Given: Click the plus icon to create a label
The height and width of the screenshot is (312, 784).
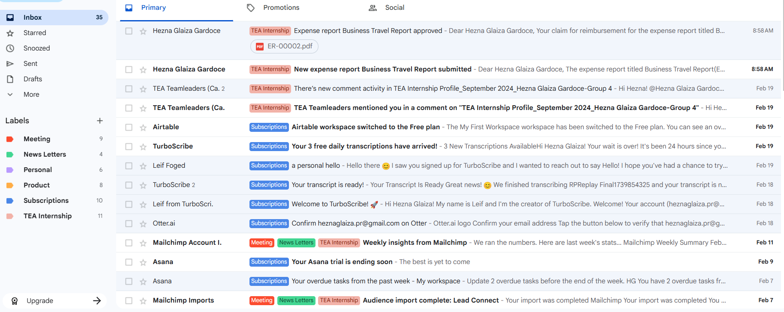Looking at the screenshot, I should coord(100,121).
